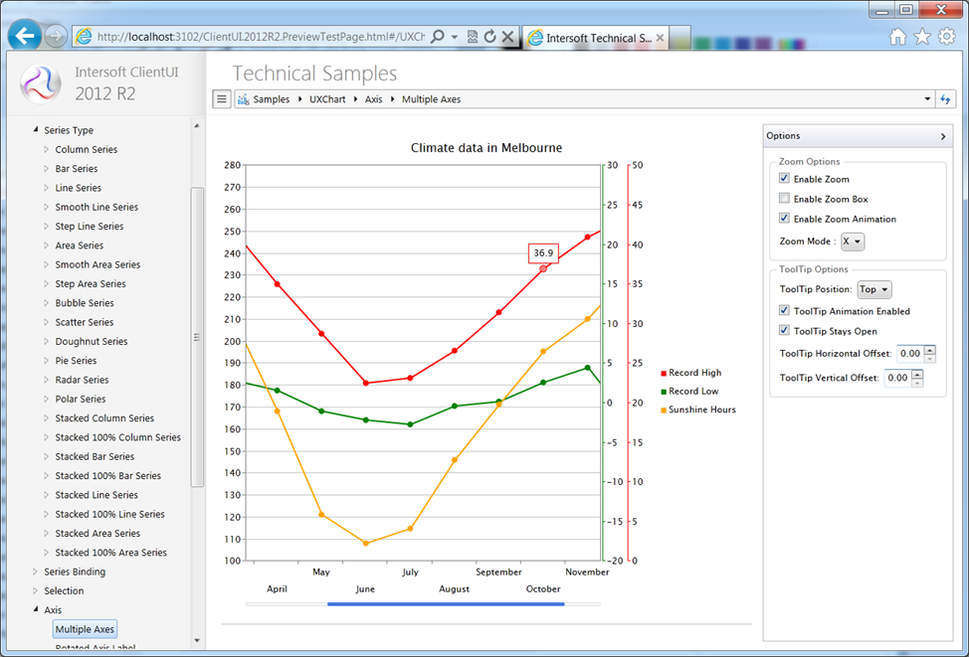
Task: Increase ToolTip Horizontal Offset with up arrow
Action: (x=930, y=350)
